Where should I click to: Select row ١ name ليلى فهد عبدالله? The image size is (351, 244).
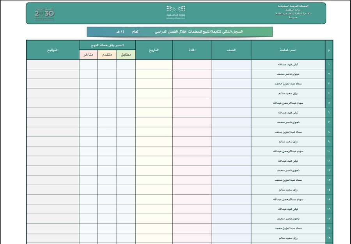point(288,64)
